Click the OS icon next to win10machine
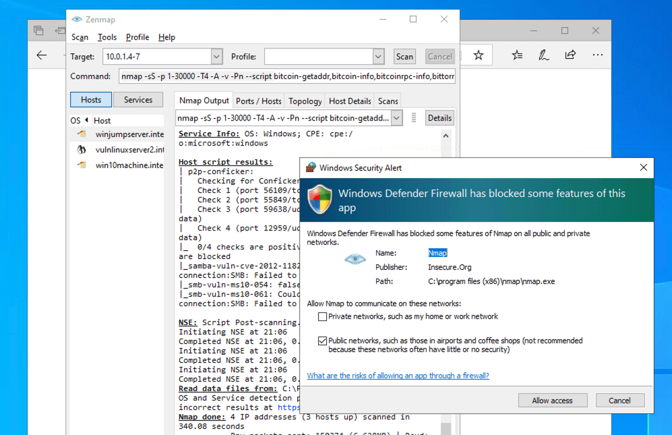The width and height of the screenshot is (672, 435). (x=82, y=165)
